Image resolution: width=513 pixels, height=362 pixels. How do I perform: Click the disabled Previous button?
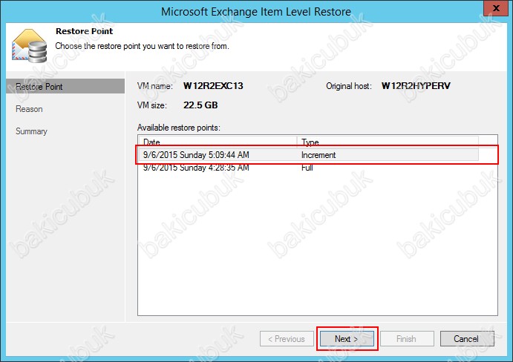[x=287, y=339]
